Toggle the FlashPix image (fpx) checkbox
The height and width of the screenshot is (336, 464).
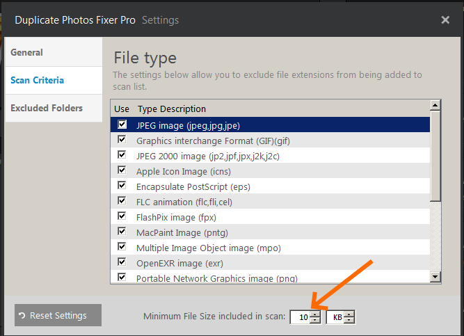(x=122, y=216)
